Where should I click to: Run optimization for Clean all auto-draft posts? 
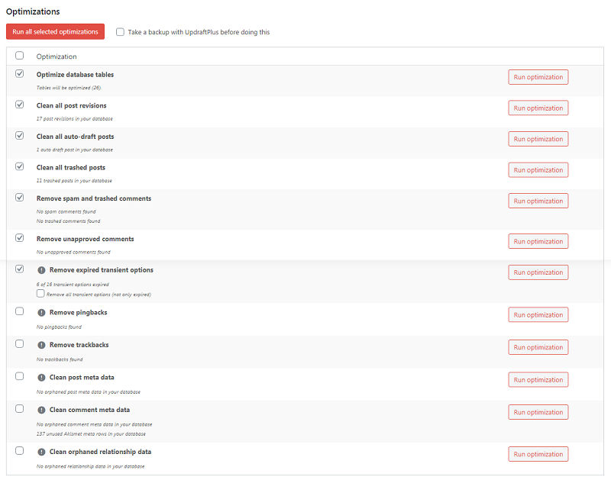coord(538,139)
